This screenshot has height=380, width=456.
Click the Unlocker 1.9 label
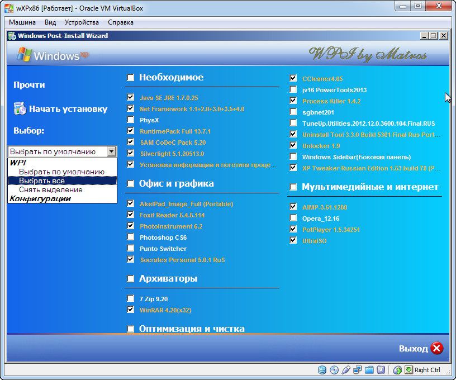click(321, 146)
